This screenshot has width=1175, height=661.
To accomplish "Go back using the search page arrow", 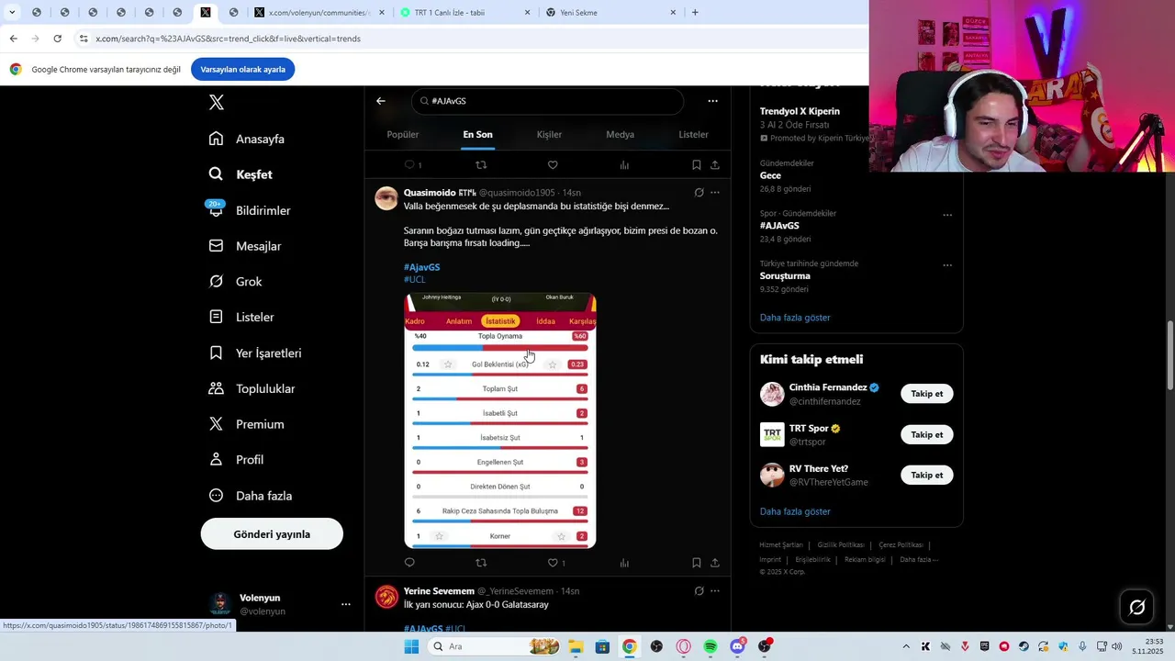I will coord(381,101).
